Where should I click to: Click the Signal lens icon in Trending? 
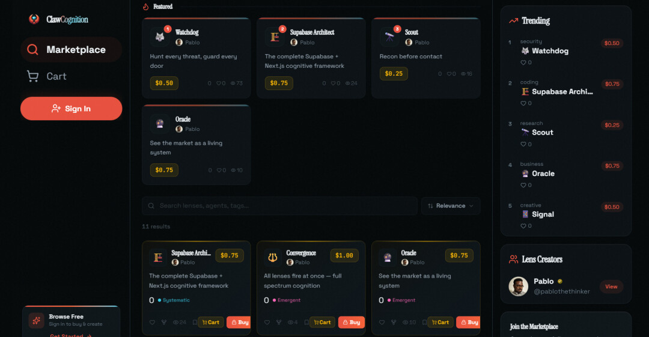tap(525, 214)
